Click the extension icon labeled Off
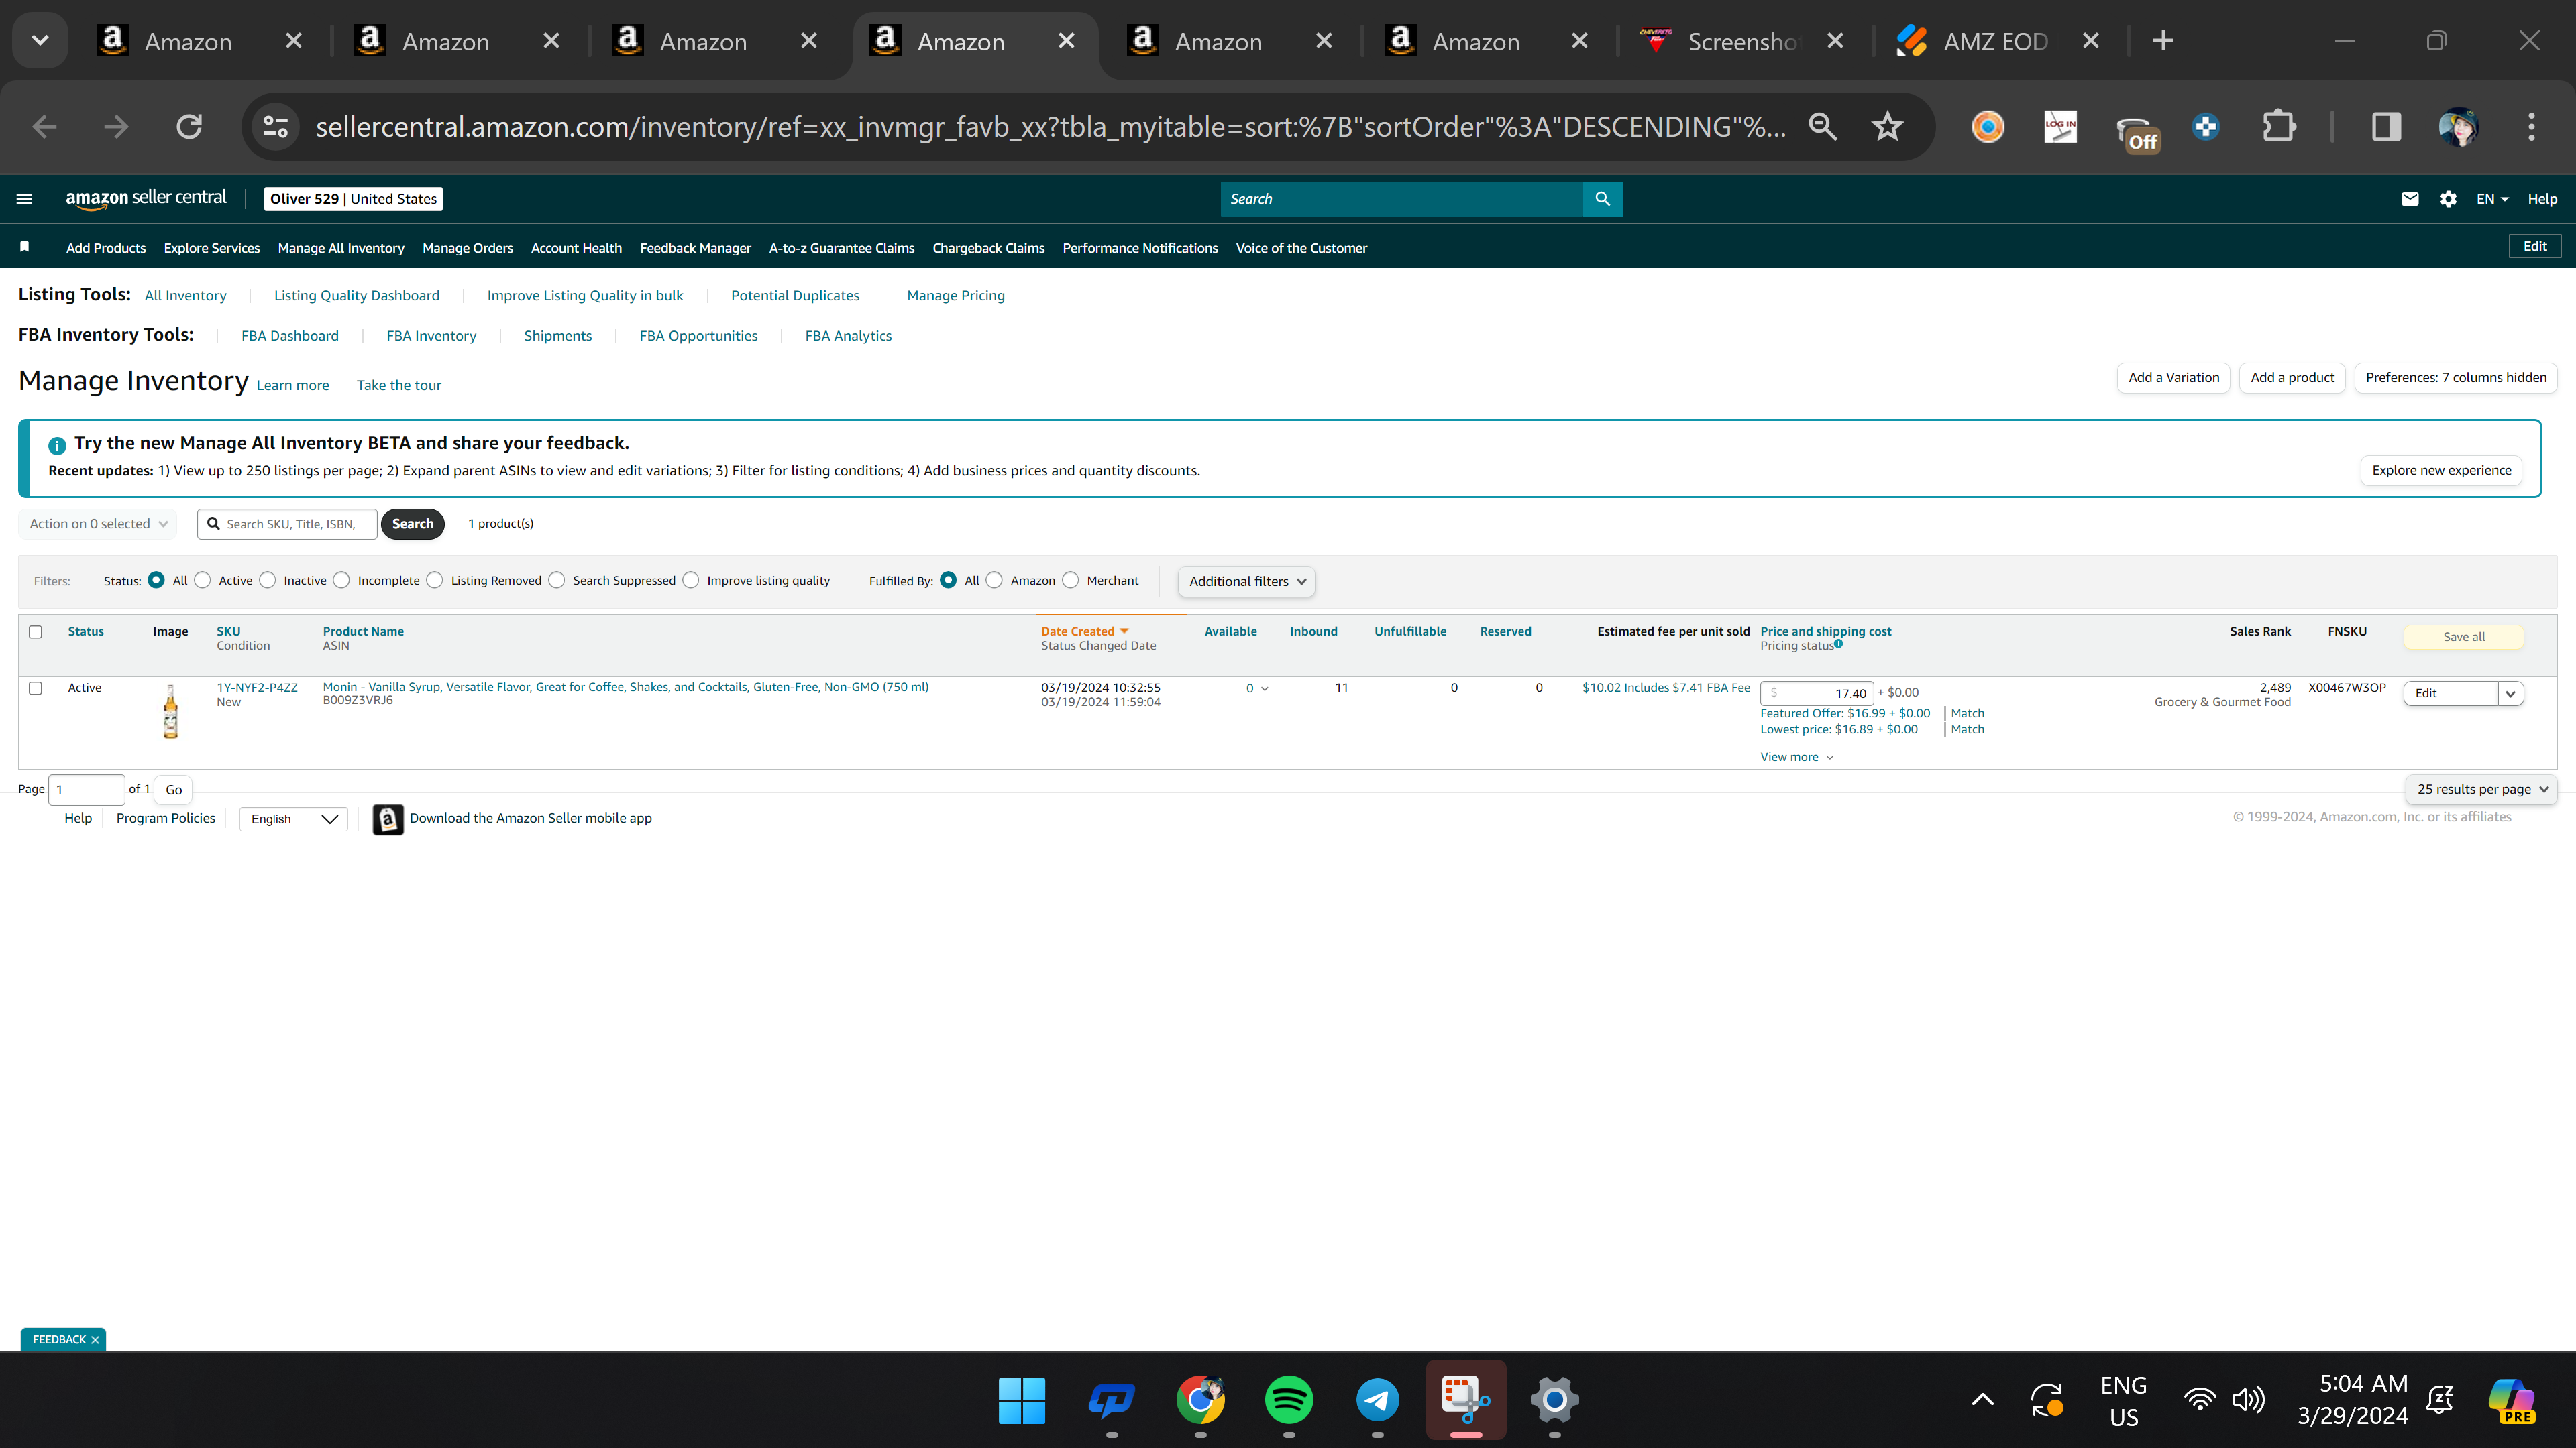 click(x=2138, y=131)
